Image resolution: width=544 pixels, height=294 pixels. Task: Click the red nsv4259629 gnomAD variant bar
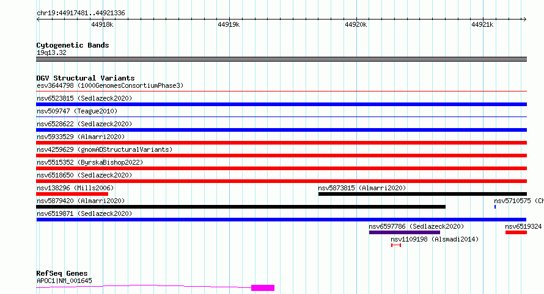(281, 156)
